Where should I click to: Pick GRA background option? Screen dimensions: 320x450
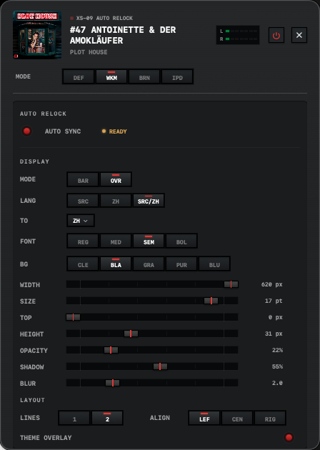(x=149, y=264)
